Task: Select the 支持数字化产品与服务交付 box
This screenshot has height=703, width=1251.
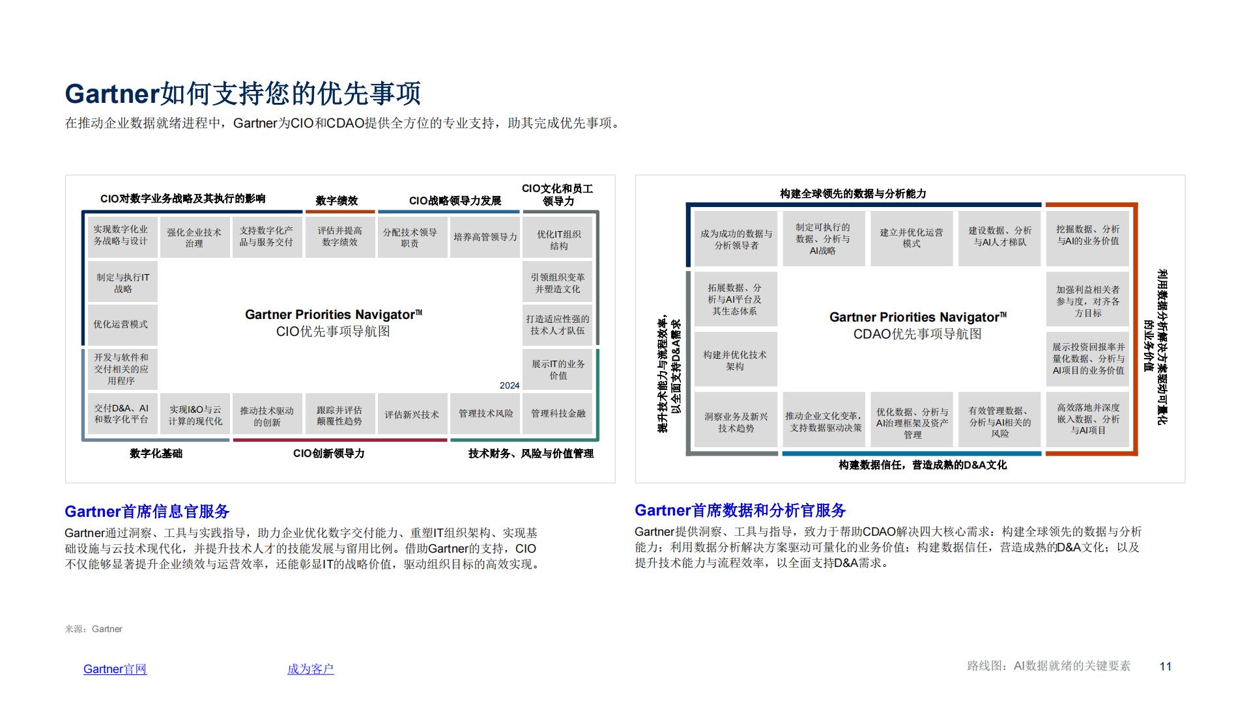Action: click(266, 236)
